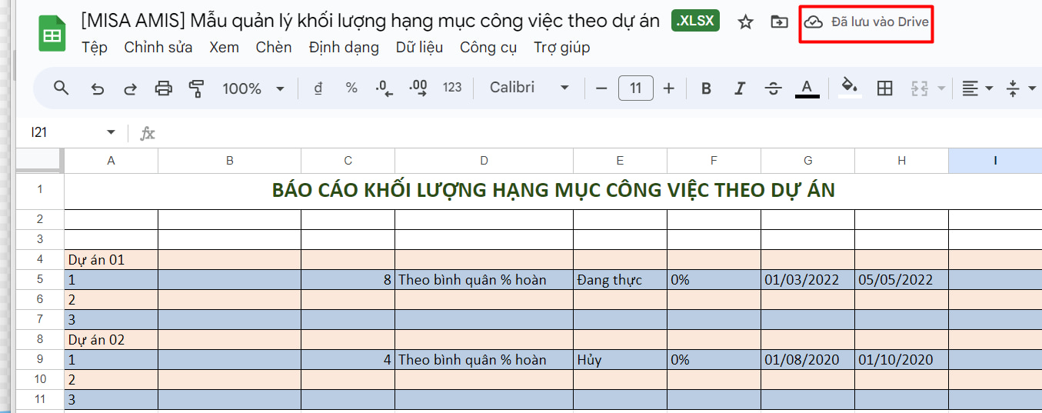
Task: Format as percent
Action: pyautogui.click(x=351, y=88)
